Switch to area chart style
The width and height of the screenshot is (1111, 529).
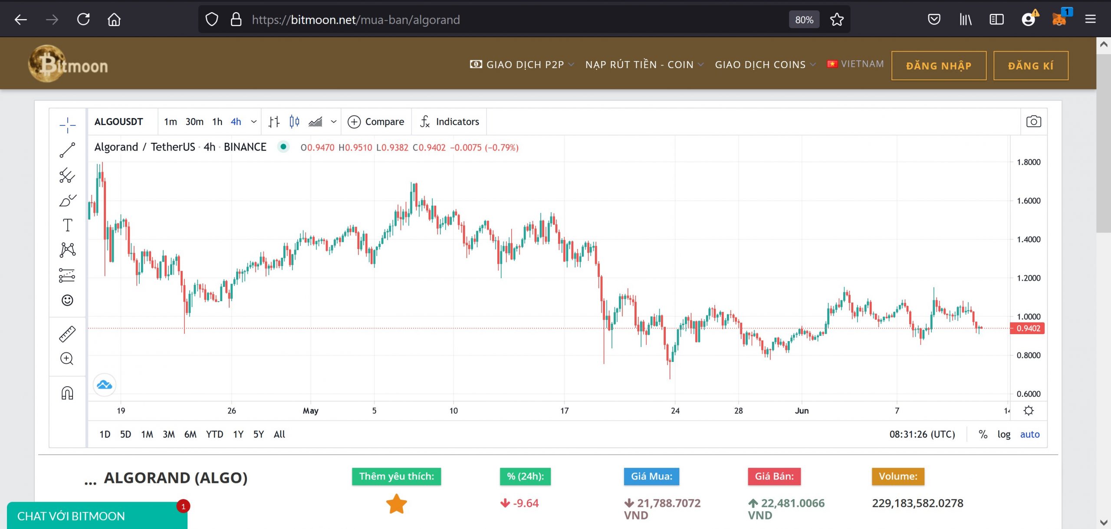click(x=316, y=122)
